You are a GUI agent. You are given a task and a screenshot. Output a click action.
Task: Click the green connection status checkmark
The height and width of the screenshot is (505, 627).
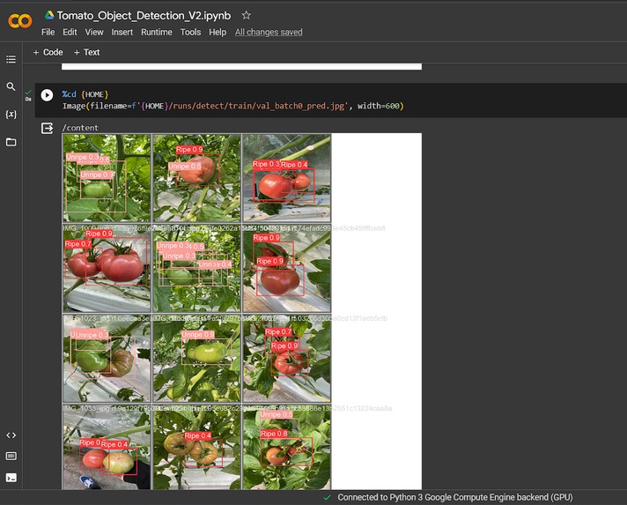(x=327, y=497)
